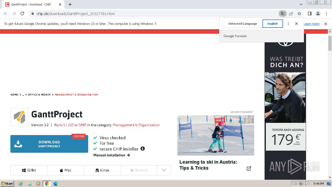Click the Version 3.2 text

40,125
